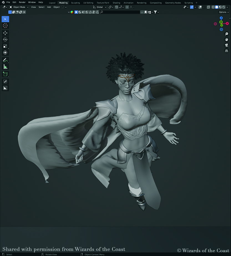Switch to the UV Editing workspace tab
Screen dimensions: 231x256
coord(88,3)
